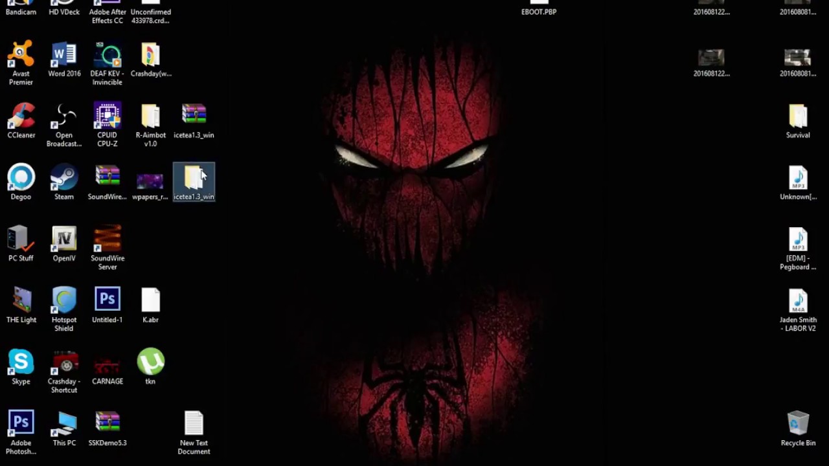Viewport: 829px width, 466px height.
Task: Select the SSKDemo5.3 archive icon
Action: tap(108, 428)
